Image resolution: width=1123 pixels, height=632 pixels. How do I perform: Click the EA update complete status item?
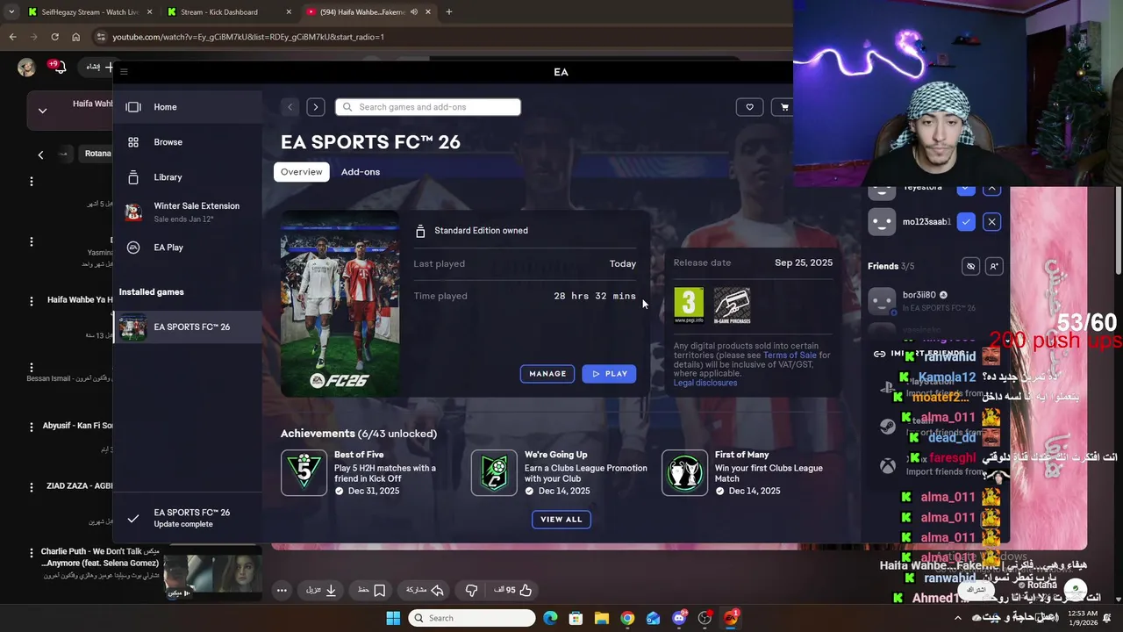[189, 518]
